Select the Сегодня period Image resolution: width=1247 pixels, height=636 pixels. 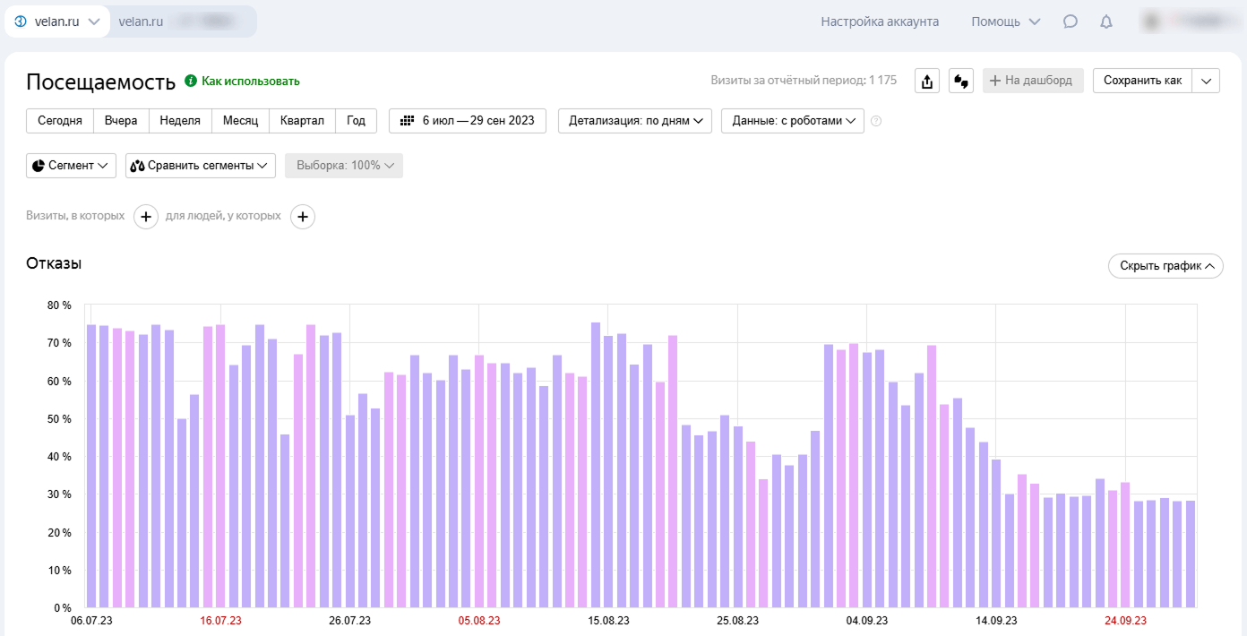pyautogui.click(x=60, y=121)
